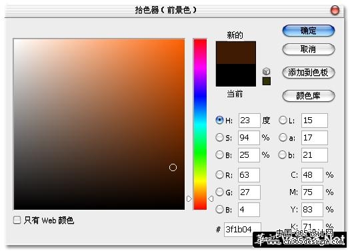The width and height of the screenshot is (350, 251).
Task: Select the S saturation radio button
Action: [x=219, y=138]
